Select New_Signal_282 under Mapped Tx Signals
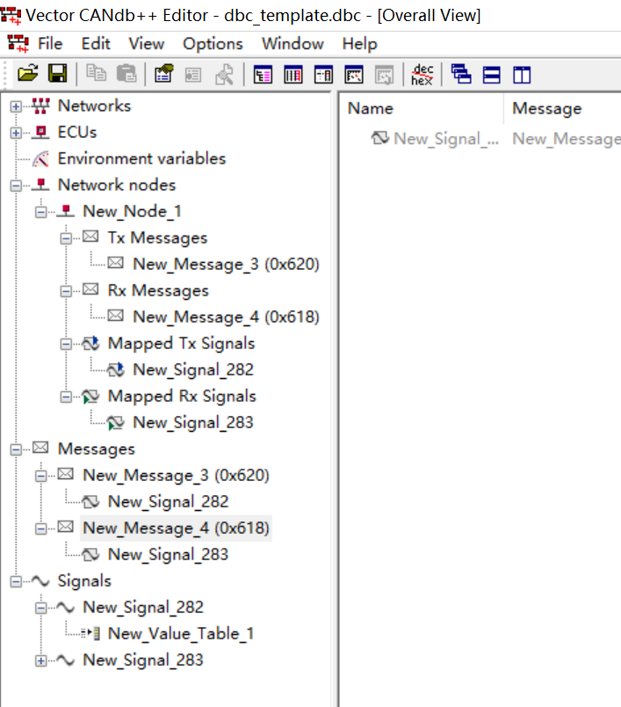This screenshot has height=707, width=621. pos(193,369)
